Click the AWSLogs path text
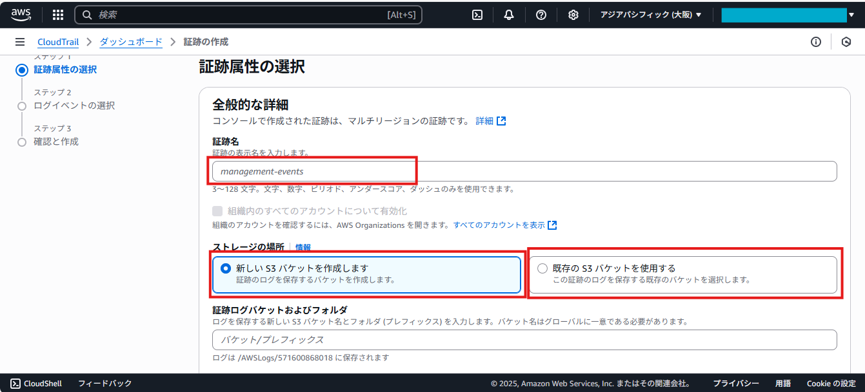The width and height of the screenshot is (865, 392). pyautogui.click(x=301, y=358)
